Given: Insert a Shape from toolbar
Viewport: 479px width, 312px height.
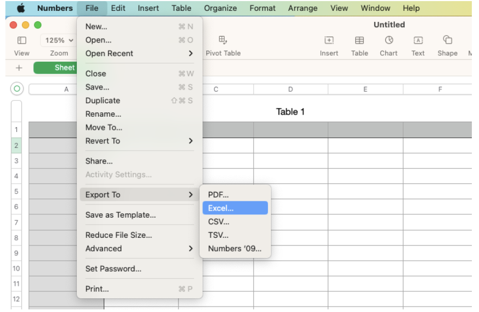Looking at the screenshot, I should 447,40.
